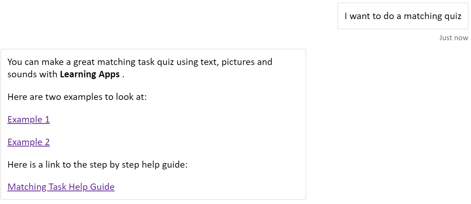Select the underlined Example 2 hyperlink text
Viewport: 471px width, 204px height.
coord(29,142)
